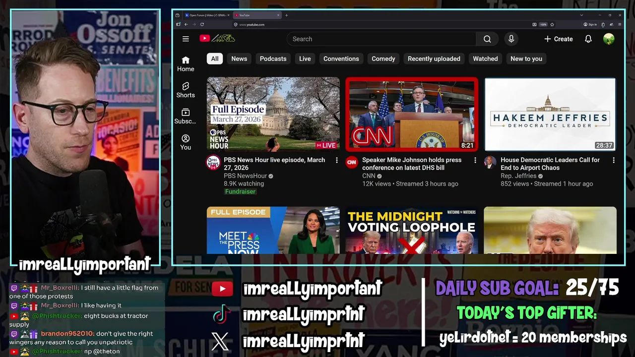This screenshot has width=635, height=357.
Task: Click browser Sign in button
Action: (590, 24)
